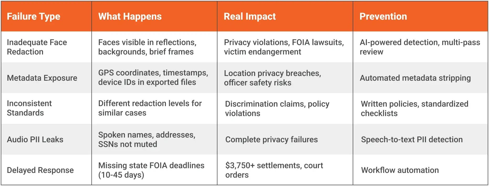Click the Real Impact header cell
The image size is (489, 186).
[249, 17]
